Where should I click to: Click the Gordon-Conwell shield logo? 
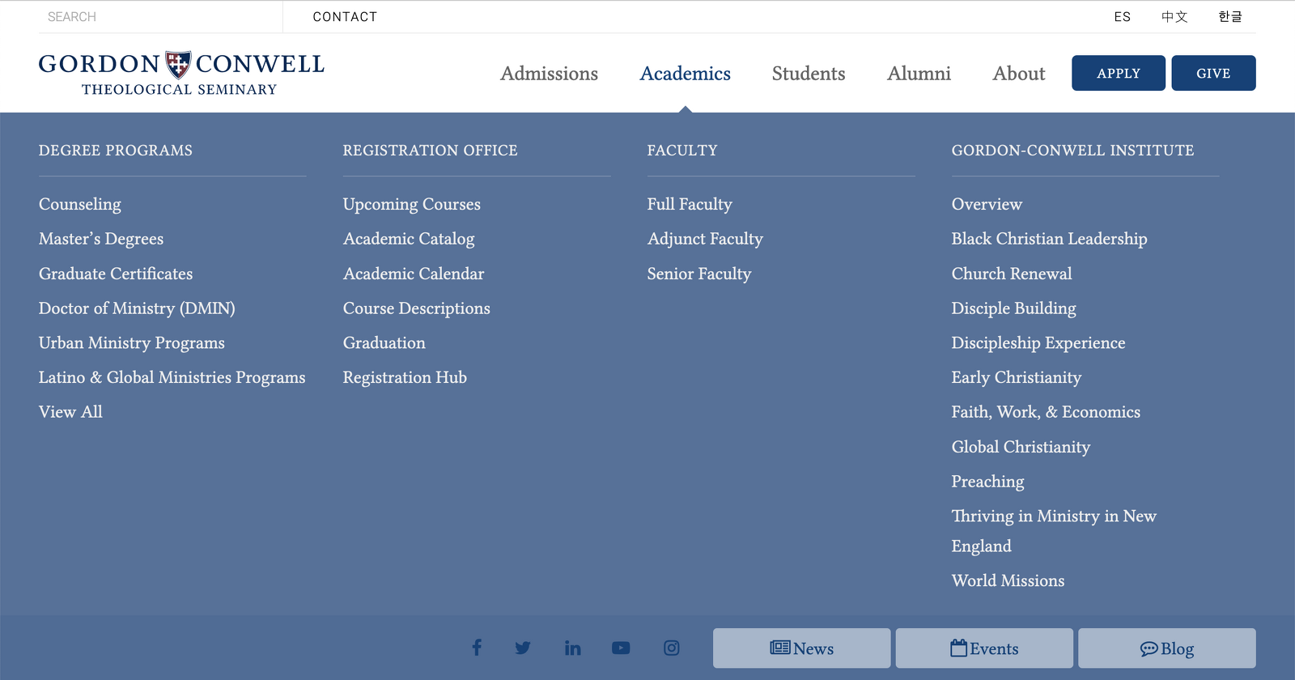pos(178,64)
